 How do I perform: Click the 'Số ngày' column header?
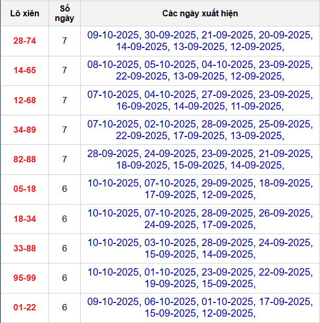click(64, 13)
